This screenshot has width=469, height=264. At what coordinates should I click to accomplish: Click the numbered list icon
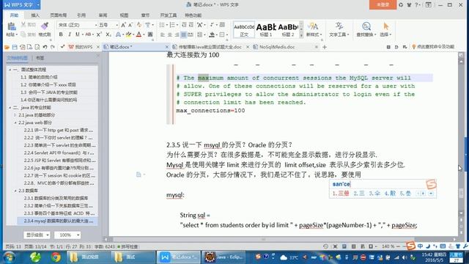point(172,25)
